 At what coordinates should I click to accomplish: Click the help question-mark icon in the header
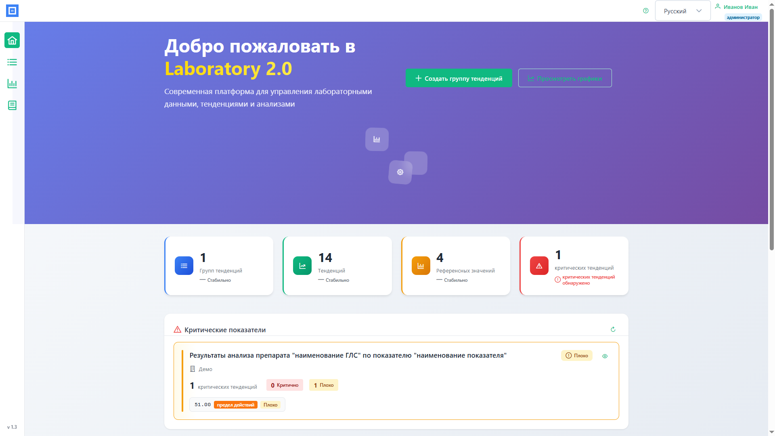[x=645, y=11]
